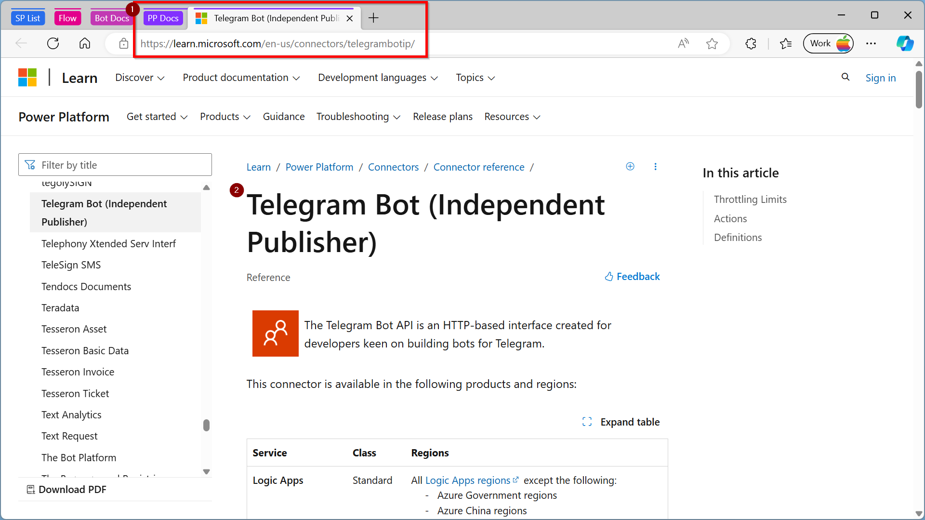Image resolution: width=925 pixels, height=520 pixels.
Task: Expand Product documentation dropdown
Action: click(241, 78)
